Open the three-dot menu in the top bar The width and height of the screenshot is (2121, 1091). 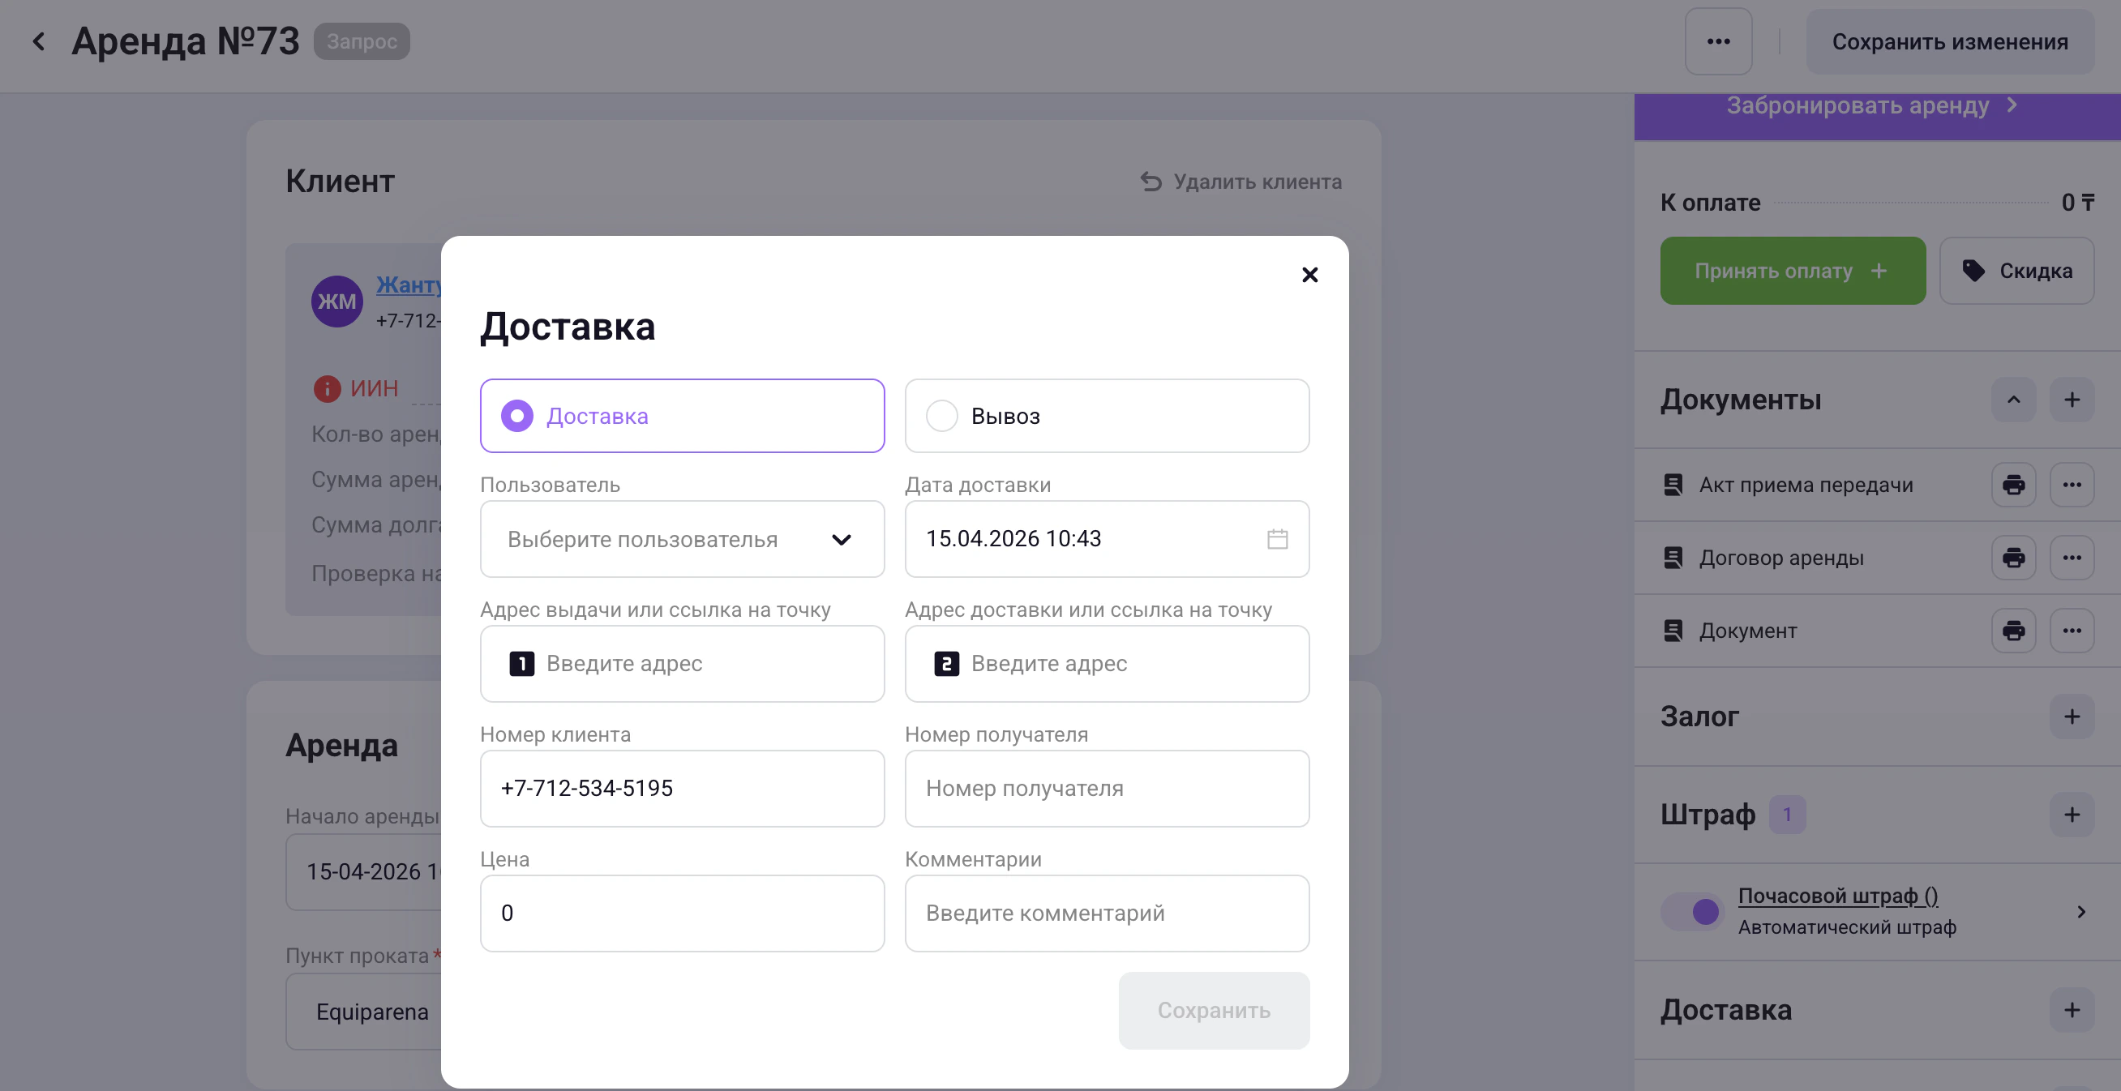click(1717, 41)
